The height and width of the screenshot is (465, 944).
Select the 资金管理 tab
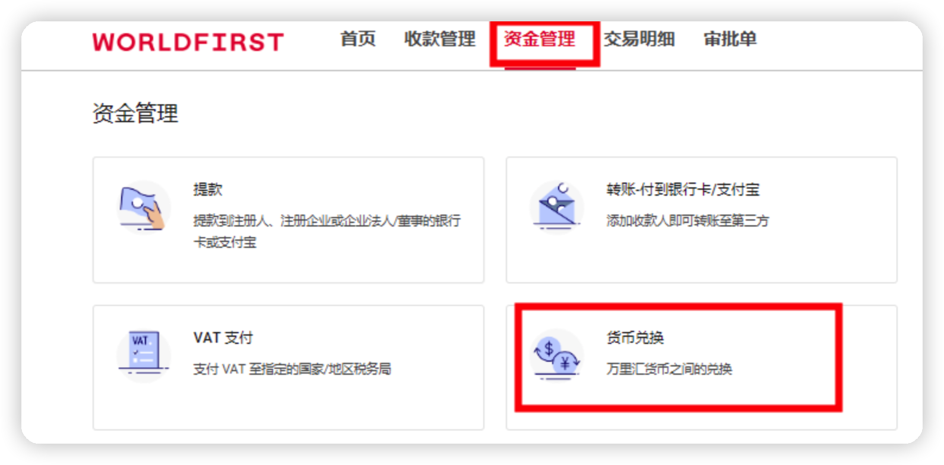tap(540, 39)
